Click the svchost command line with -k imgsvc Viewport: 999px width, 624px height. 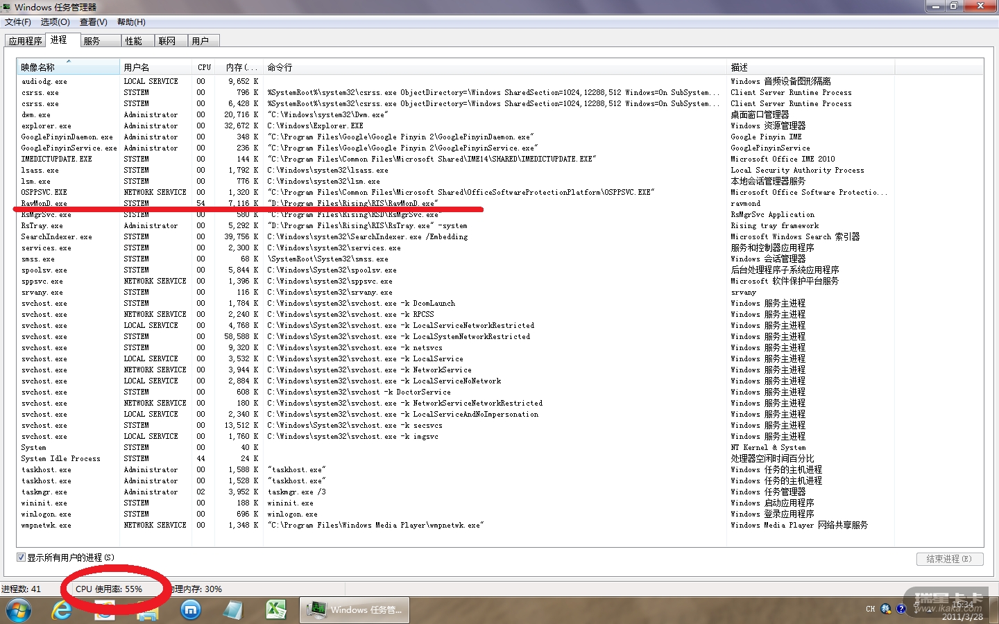pos(352,436)
